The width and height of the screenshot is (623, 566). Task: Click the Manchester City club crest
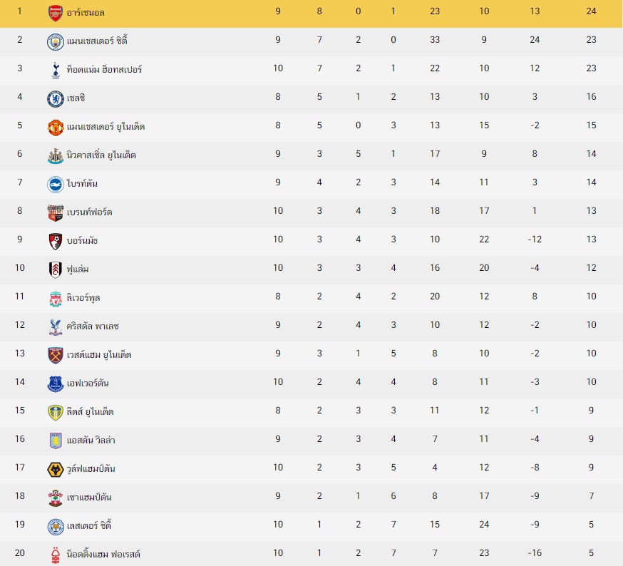point(55,42)
